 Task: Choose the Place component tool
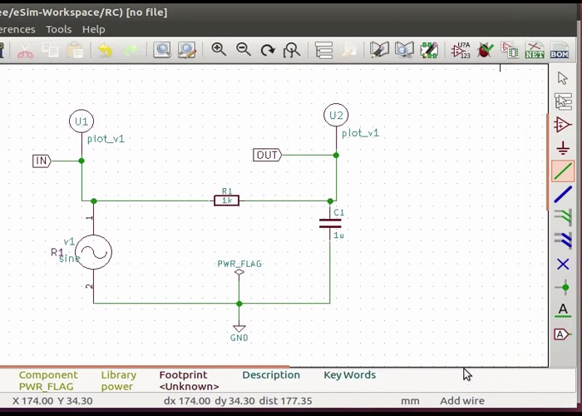tap(563, 125)
